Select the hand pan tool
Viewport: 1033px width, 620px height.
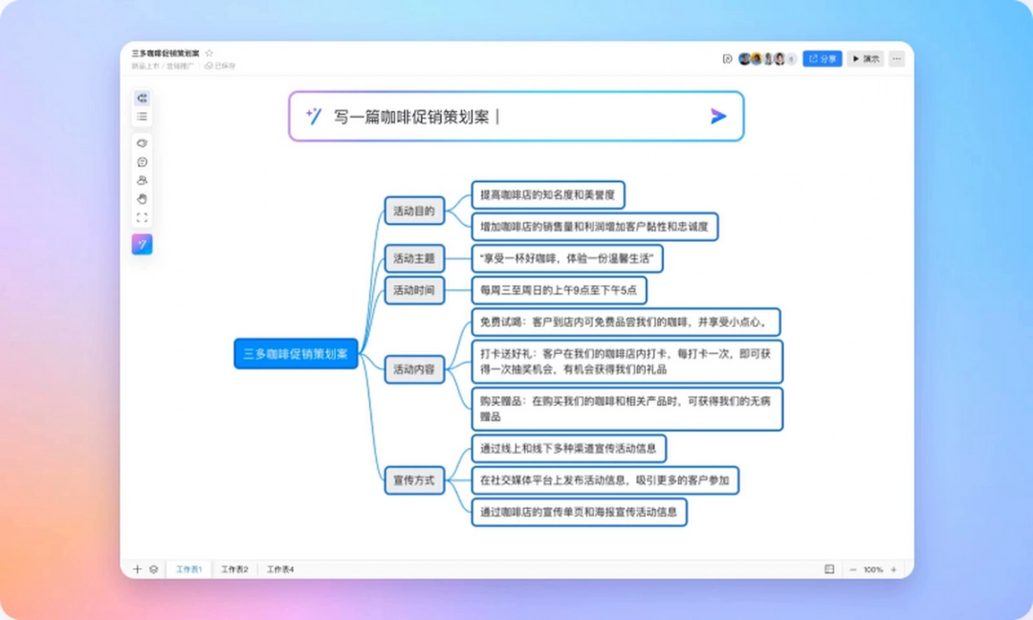[x=142, y=200]
